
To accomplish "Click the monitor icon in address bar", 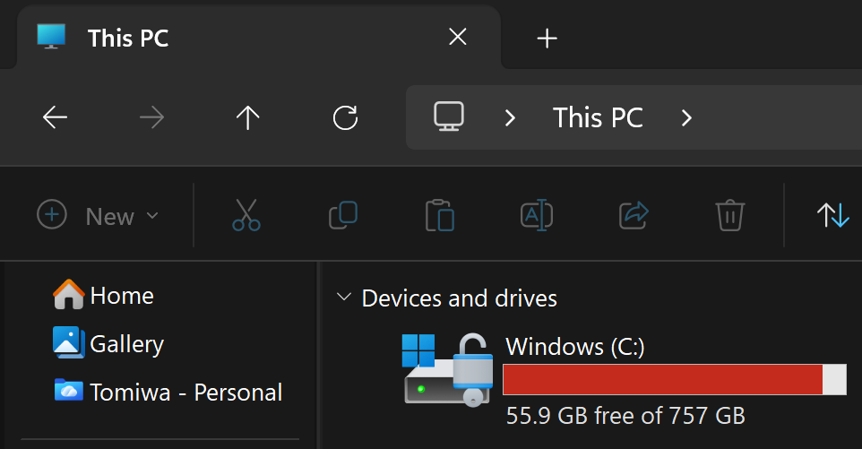I will (x=449, y=117).
